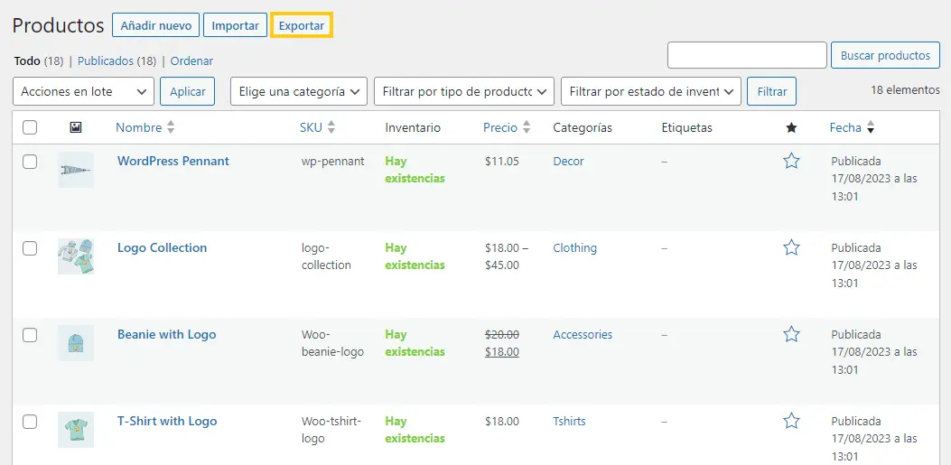Focus the product search input field

[x=747, y=55]
